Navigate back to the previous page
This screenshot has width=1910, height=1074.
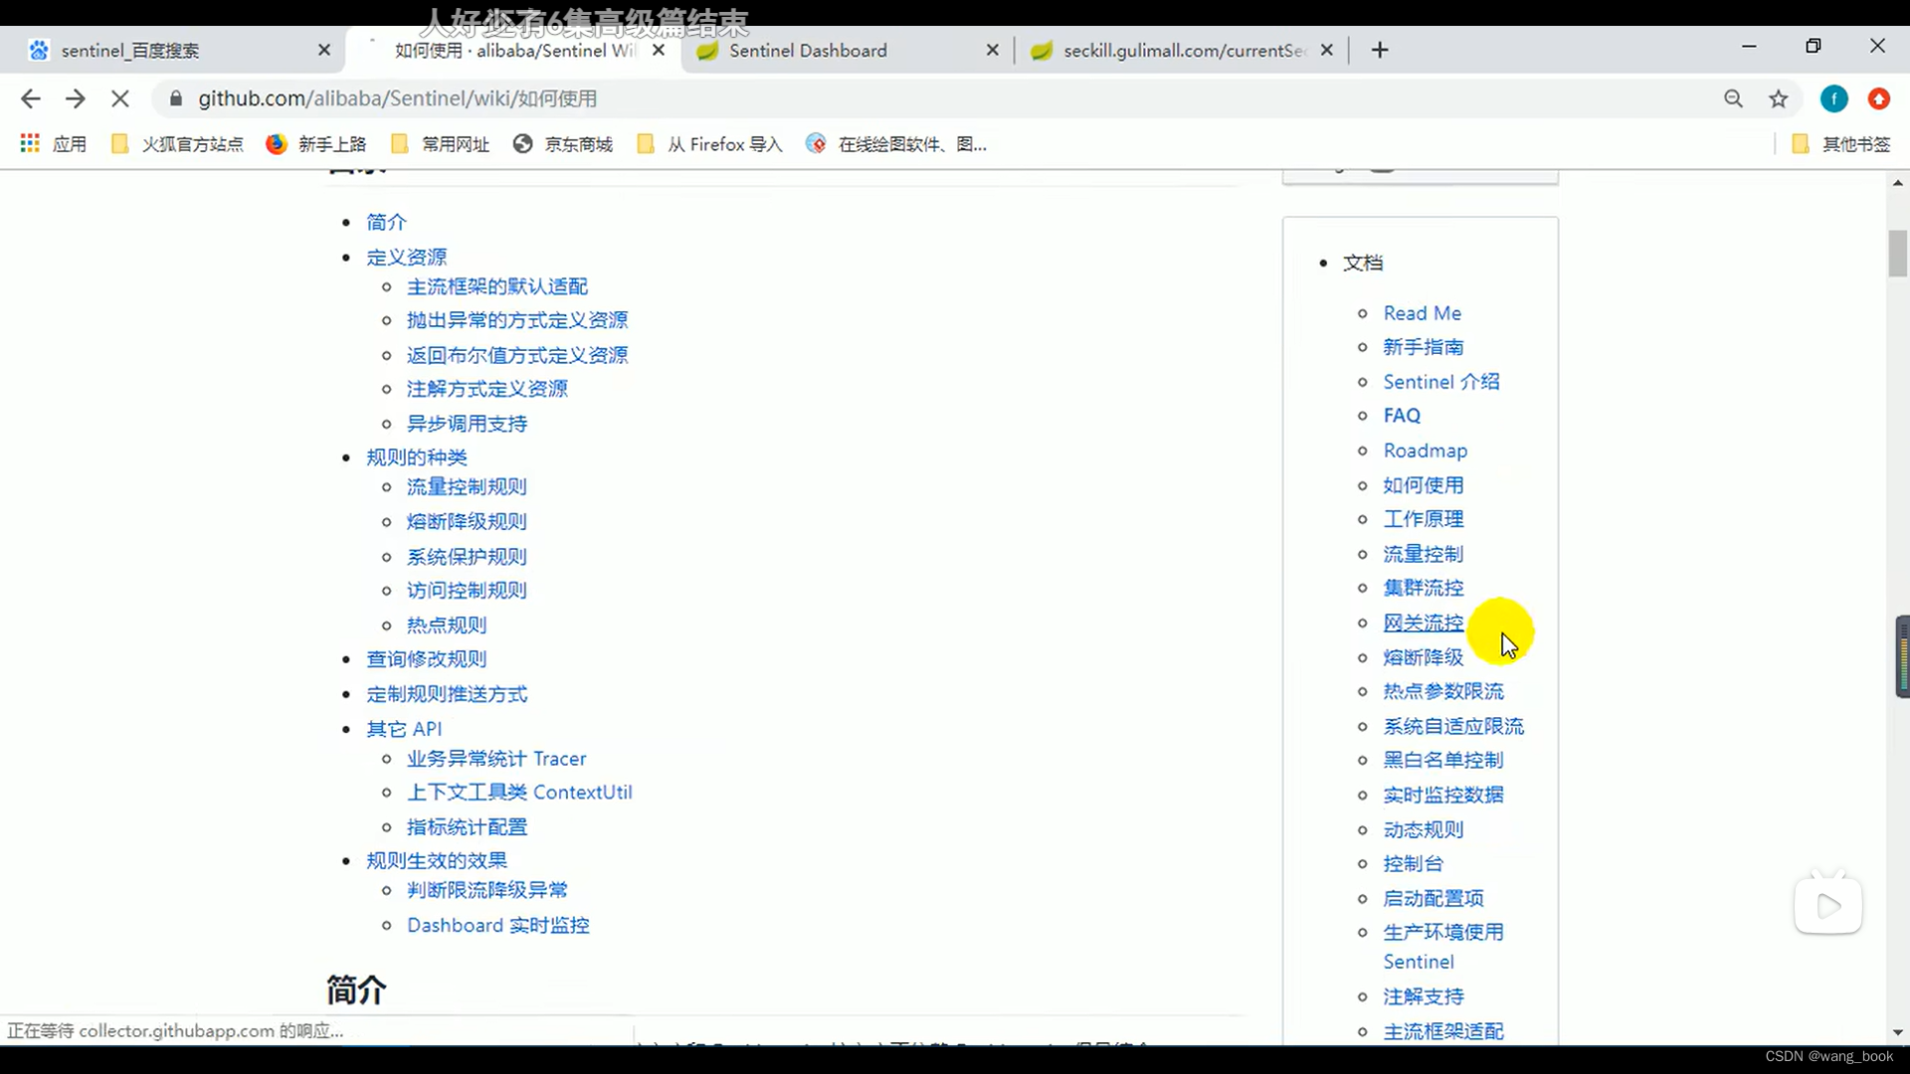point(31,98)
